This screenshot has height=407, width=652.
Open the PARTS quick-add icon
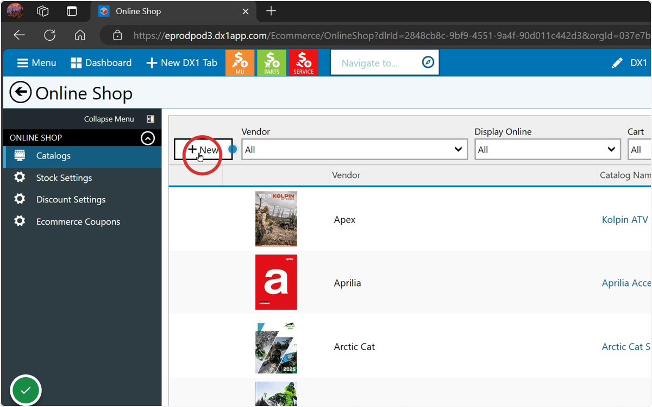point(272,63)
